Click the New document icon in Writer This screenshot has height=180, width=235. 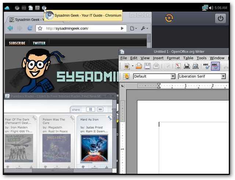[x=126, y=66]
